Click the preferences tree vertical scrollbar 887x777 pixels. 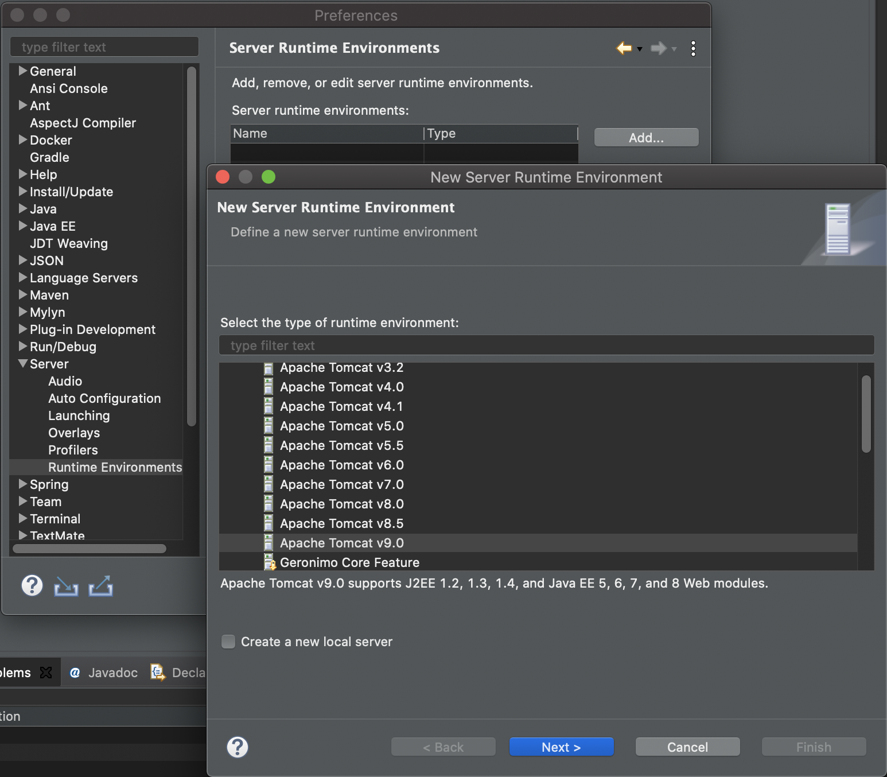click(x=192, y=247)
